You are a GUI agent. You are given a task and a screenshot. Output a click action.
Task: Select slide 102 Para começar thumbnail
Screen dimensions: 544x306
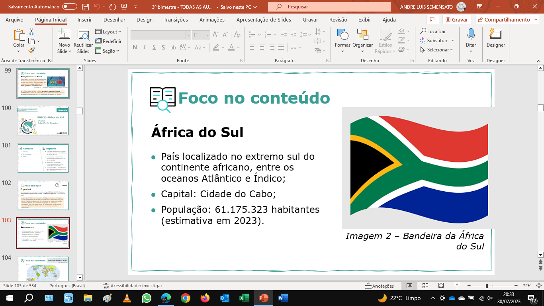click(x=43, y=196)
